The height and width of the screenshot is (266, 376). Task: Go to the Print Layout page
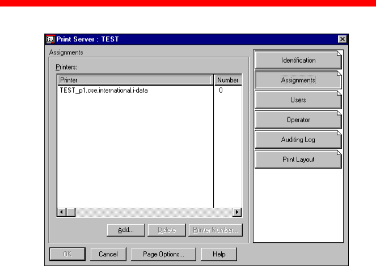[x=298, y=159]
